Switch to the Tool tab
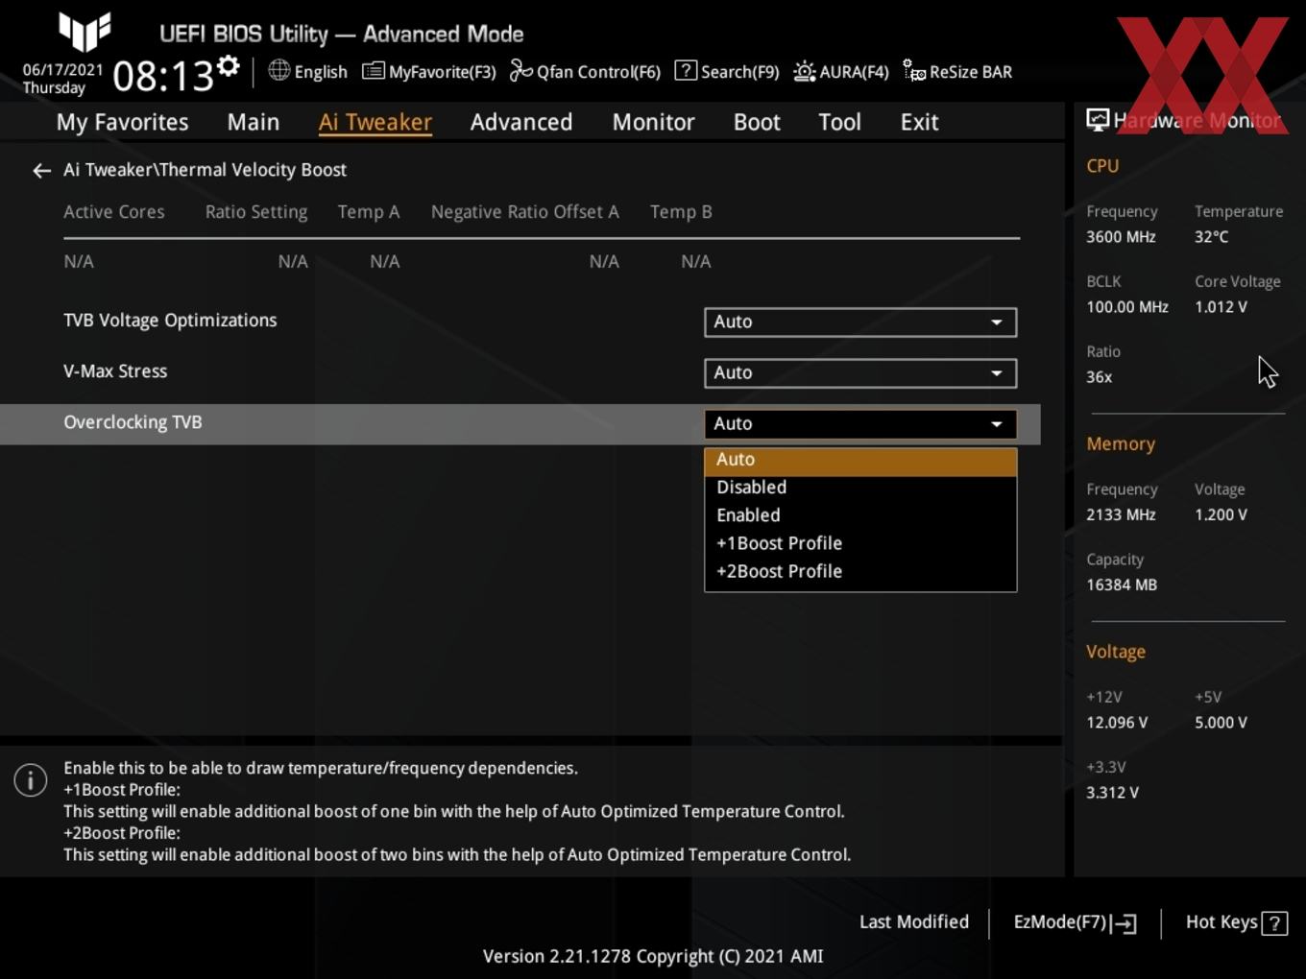The image size is (1306, 979). click(x=839, y=122)
